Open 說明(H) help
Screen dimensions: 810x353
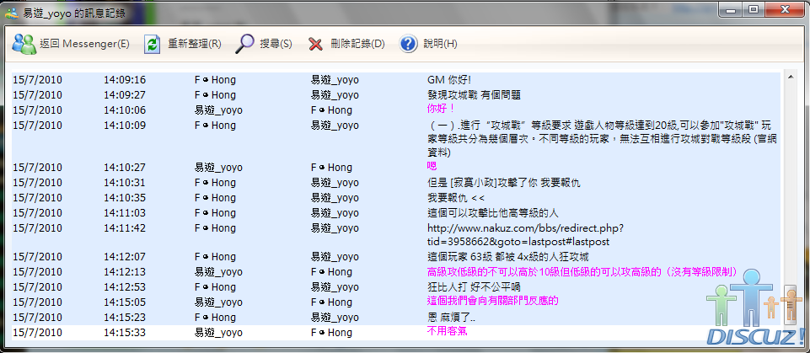[428, 44]
